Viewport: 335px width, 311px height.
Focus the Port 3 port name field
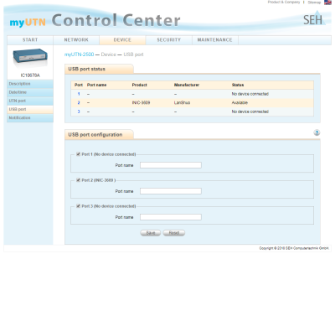tap(171, 217)
